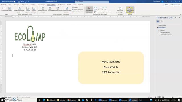The height and width of the screenshot is (102, 182).
Task: Select Ononderbroken lijn radio button
Action: coord(159,33)
